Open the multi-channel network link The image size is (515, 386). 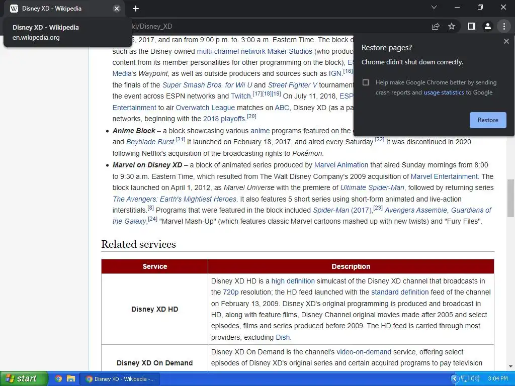231,52
